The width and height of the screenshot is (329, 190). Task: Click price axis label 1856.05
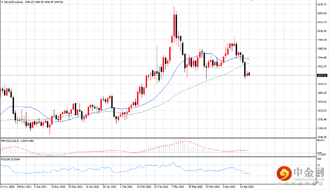coord(322,93)
